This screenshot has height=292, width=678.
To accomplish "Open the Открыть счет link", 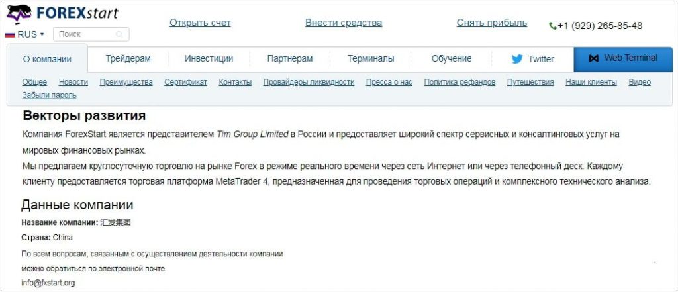I will tap(200, 23).
